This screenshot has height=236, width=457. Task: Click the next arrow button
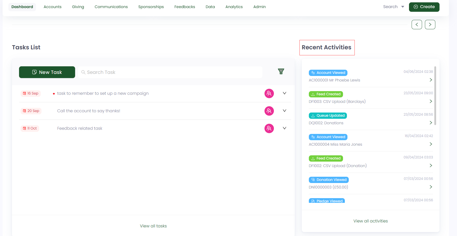click(x=430, y=25)
